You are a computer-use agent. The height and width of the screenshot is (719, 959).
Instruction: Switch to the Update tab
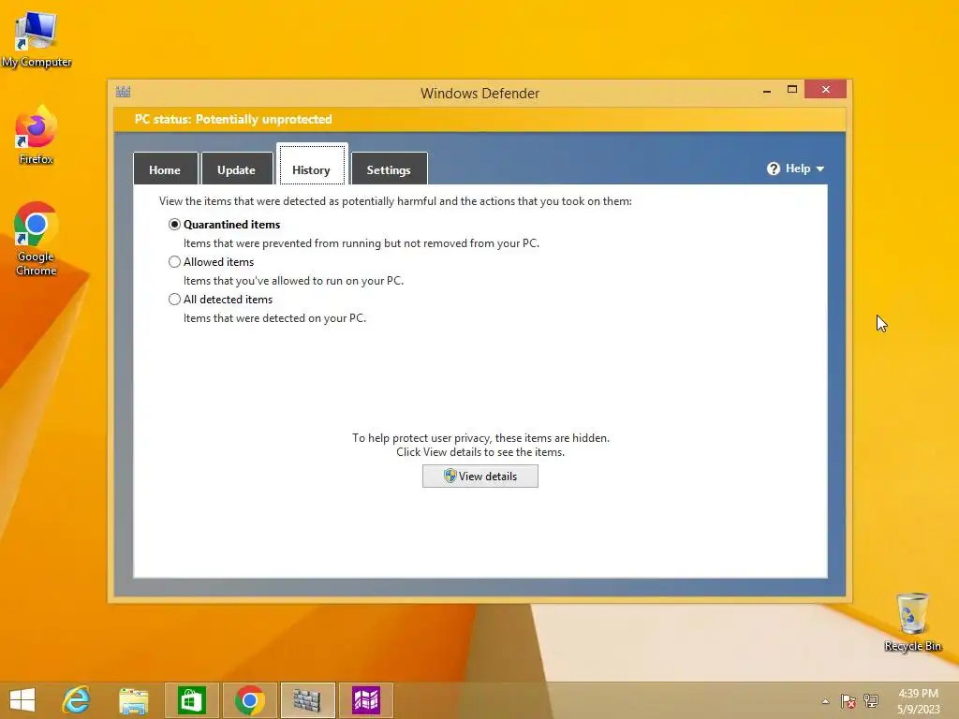(x=237, y=169)
